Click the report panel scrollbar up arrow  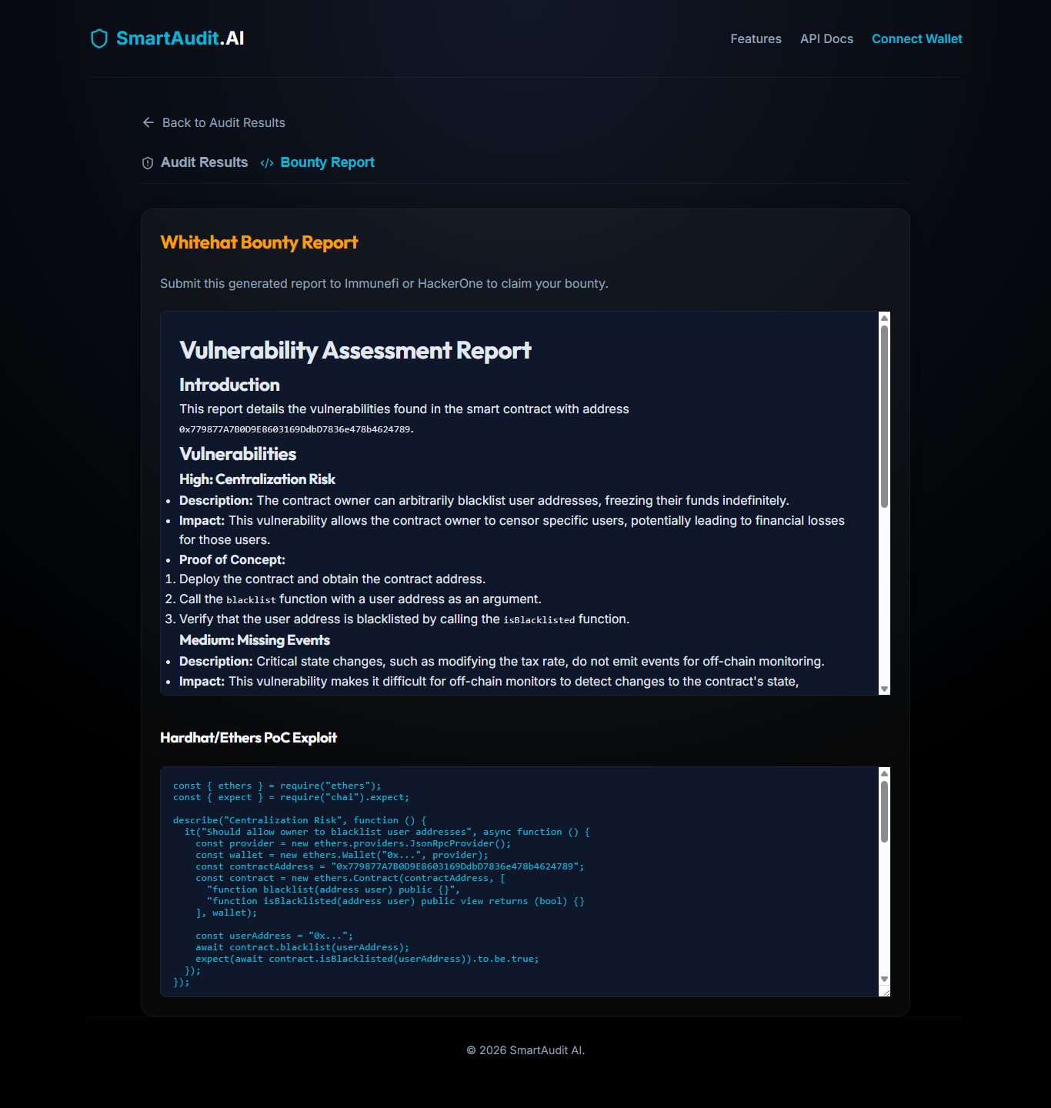[x=884, y=318]
